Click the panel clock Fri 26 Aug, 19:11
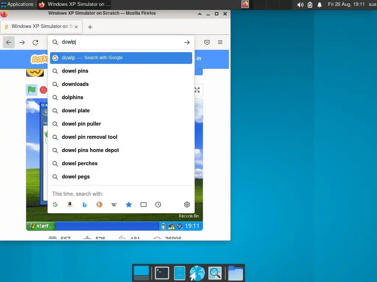This screenshot has height=282, width=377. (x=346, y=4)
